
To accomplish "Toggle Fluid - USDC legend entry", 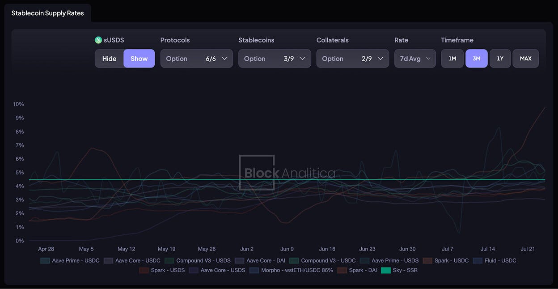I will point(495,260).
